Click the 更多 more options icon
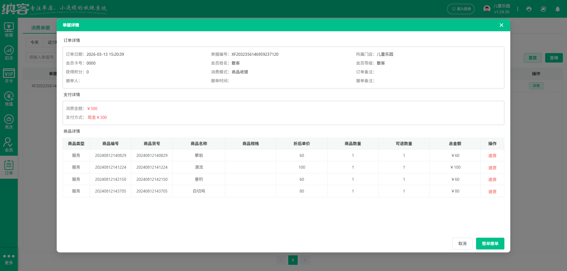The image size is (567, 271). 9,258
